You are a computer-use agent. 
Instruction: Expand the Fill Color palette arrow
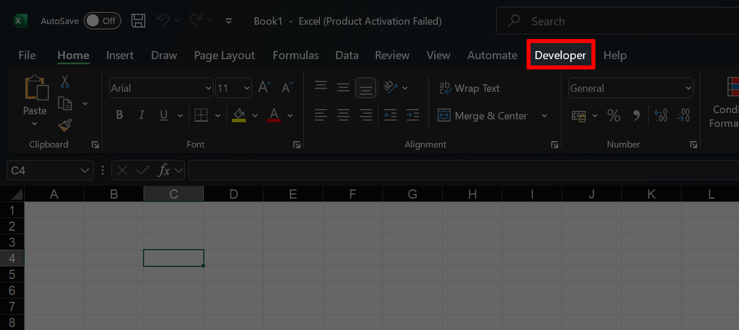point(255,115)
